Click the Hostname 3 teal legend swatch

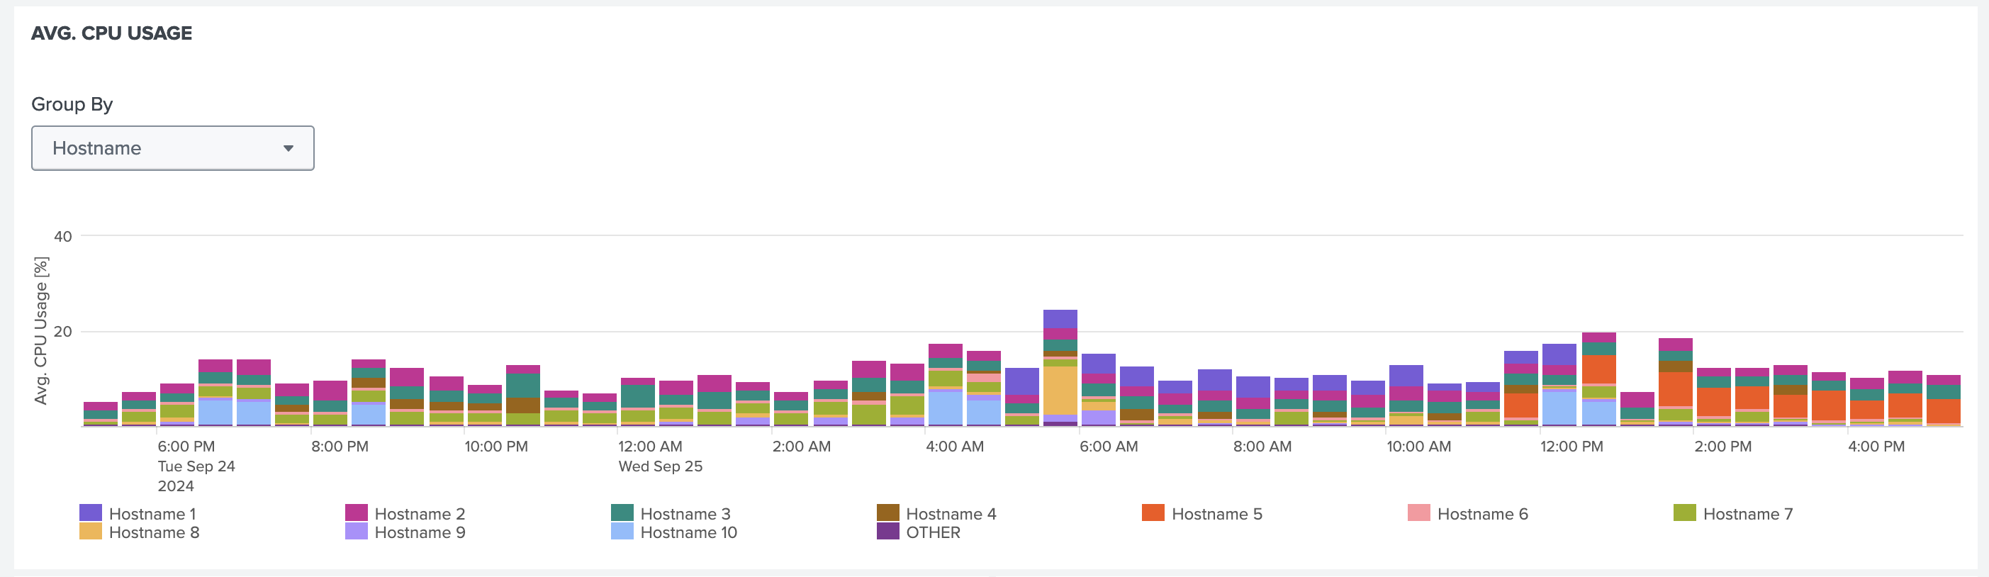[x=622, y=513]
